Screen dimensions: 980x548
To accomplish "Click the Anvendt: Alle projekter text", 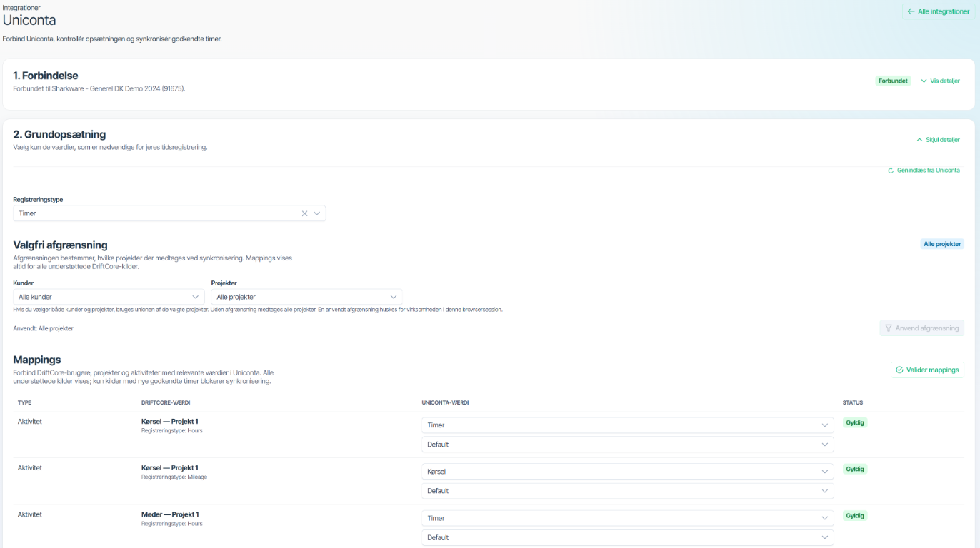I will point(43,328).
